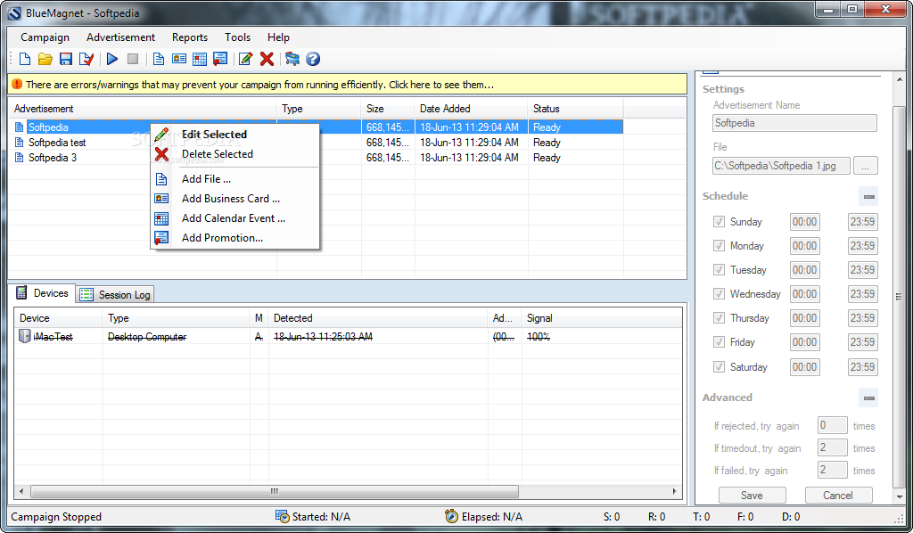The height and width of the screenshot is (533, 913).
Task: Toggle the Saturday schedule checkbox
Action: pyautogui.click(x=720, y=367)
